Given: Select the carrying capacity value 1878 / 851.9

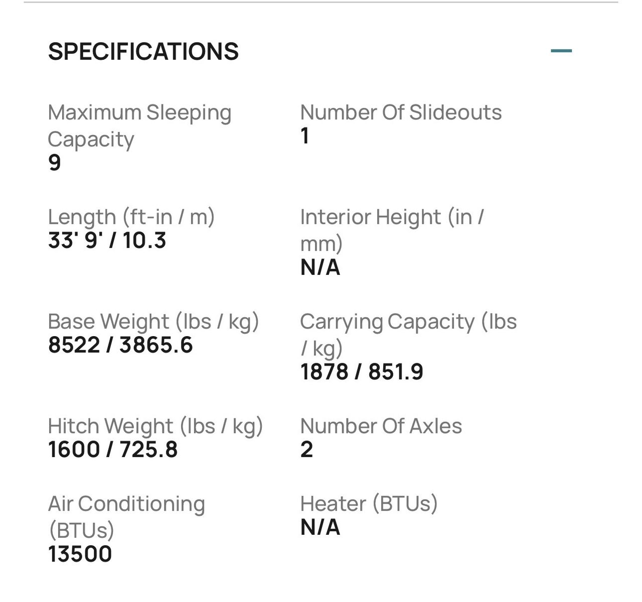Looking at the screenshot, I should coord(362,372).
